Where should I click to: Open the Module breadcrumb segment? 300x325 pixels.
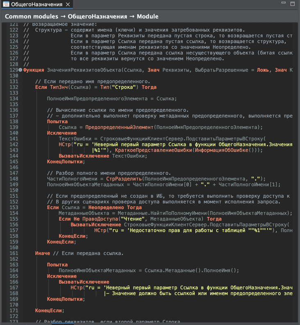[x=148, y=16]
